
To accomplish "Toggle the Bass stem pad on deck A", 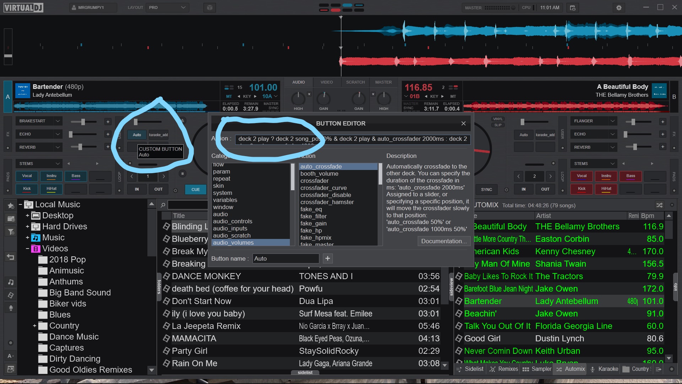I will pos(76,176).
